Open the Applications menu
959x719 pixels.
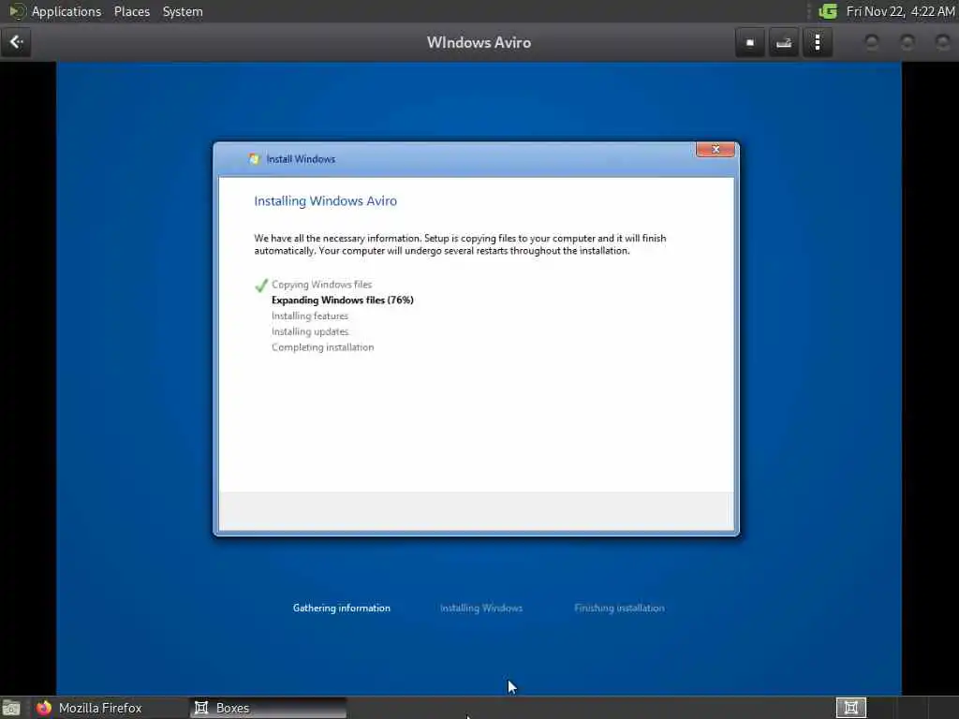pyautogui.click(x=66, y=11)
